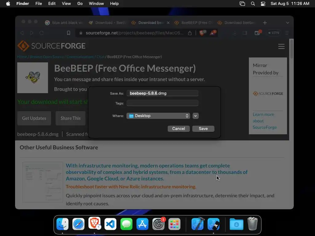Viewport: 315px width, 236px height.
Task: Open the File menu
Action: tap(38, 4)
